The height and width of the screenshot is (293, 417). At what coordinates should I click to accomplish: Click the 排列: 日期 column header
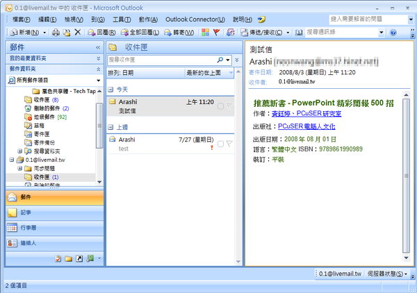[x=146, y=73]
